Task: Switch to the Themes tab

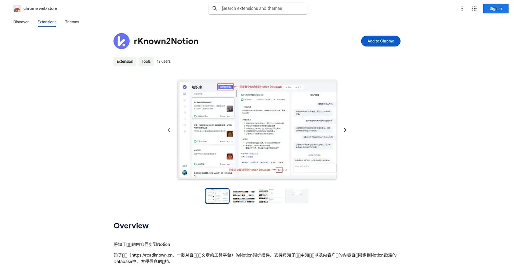Action: (72, 22)
